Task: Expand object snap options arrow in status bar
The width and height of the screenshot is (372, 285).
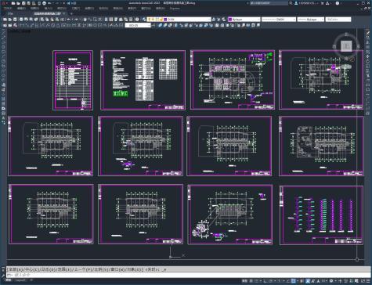Action: point(298,281)
